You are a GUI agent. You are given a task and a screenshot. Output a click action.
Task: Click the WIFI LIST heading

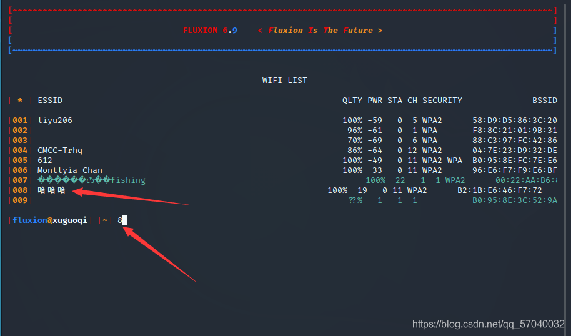pos(285,81)
